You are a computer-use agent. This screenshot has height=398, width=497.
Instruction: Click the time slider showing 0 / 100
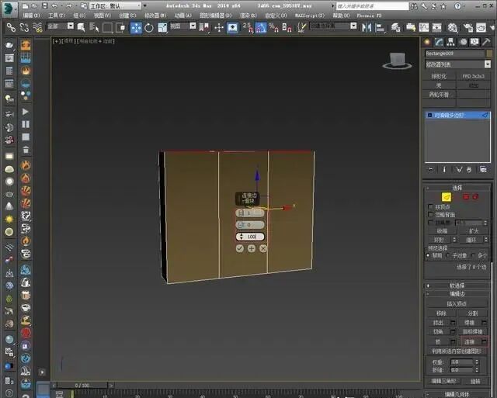pos(82,386)
